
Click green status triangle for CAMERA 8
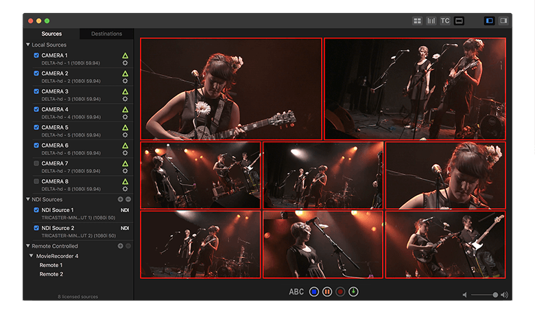tap(126, 181)
